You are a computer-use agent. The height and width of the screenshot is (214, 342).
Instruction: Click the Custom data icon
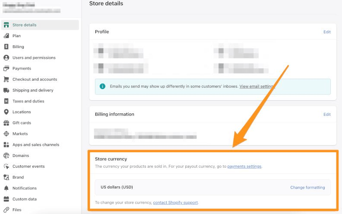pyautogui.click(x=6, y=199)
